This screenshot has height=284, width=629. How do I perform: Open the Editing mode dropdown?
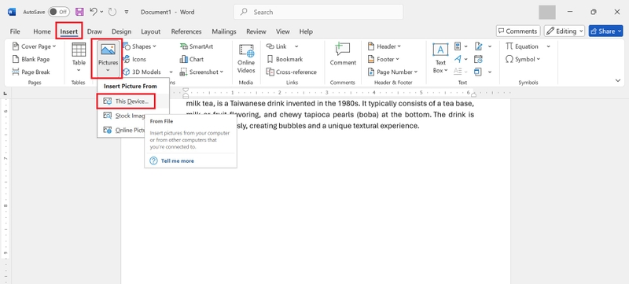pyautogui.click(x=565, y=31)
